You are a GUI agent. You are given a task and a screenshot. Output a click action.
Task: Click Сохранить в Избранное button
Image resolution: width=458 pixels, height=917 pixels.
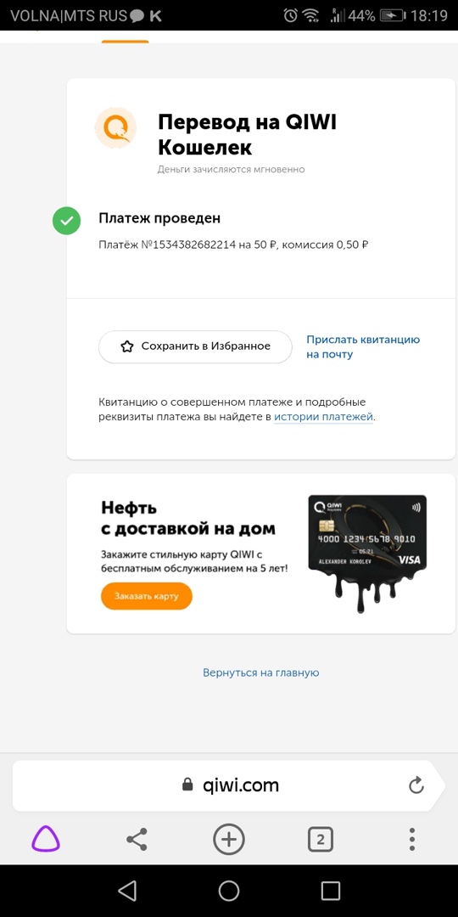(195, 346)
